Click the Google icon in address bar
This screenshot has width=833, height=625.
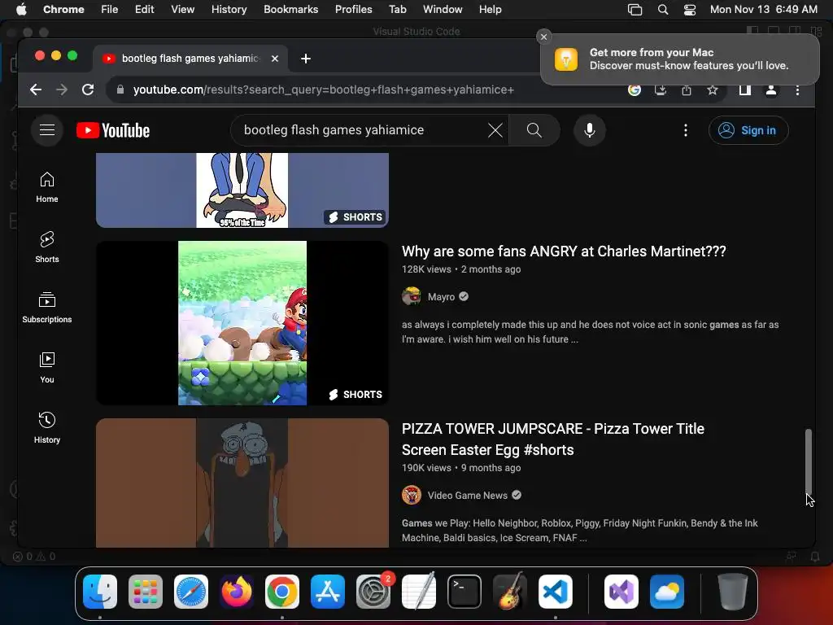tap(635, 90)
